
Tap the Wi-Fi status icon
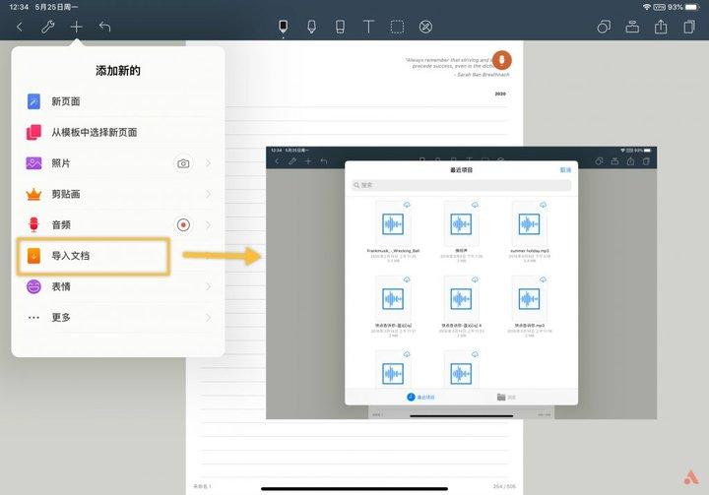click(647, 7)
